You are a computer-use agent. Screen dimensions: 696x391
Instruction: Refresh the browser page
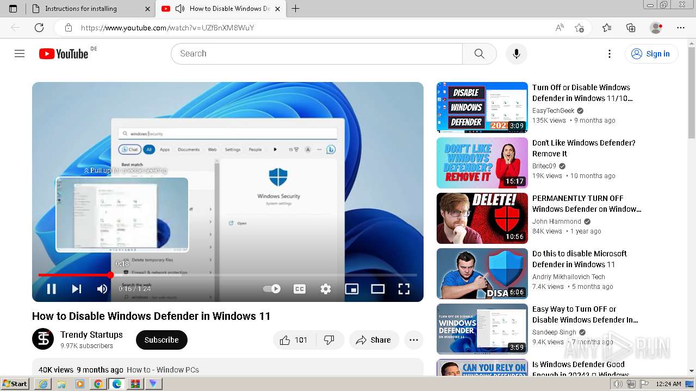coord(39,28)
